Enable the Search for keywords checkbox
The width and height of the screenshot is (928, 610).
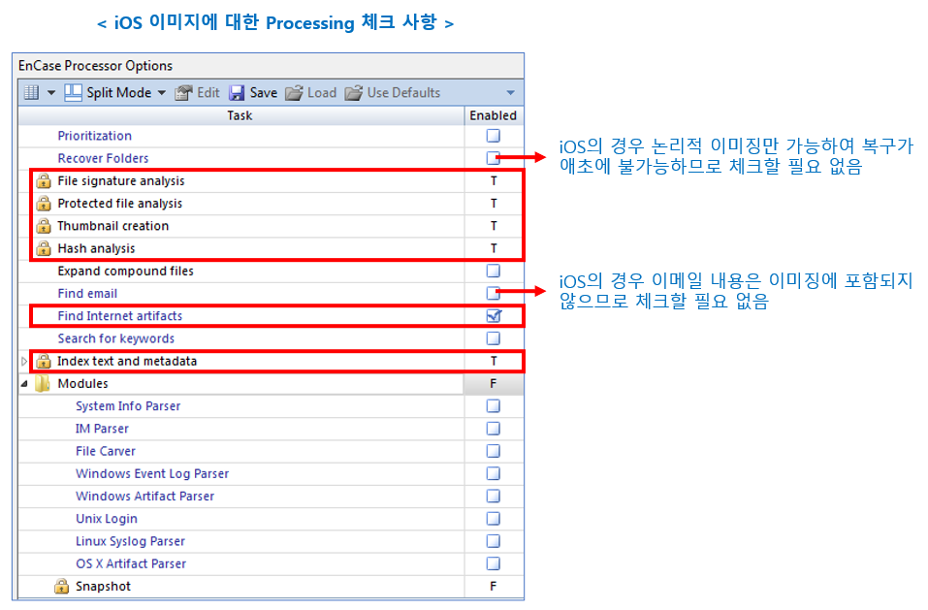click(x=493, y=337)
